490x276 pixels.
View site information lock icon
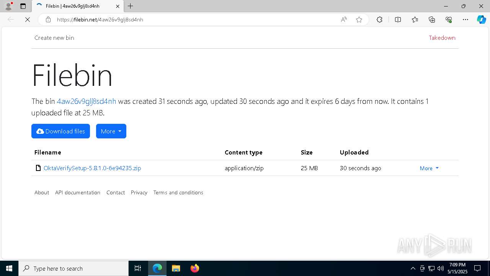pos(48,20)
